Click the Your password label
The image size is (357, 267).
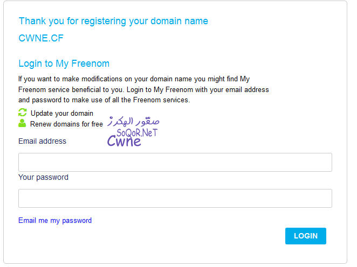[x=43, y=177]
